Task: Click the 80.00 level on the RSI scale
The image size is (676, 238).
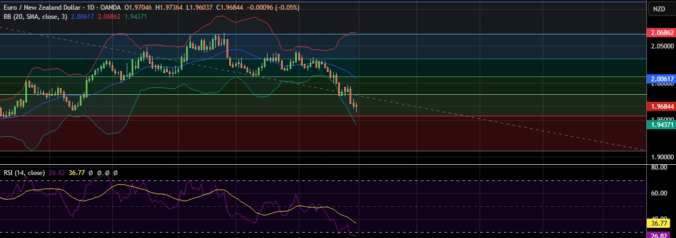Action: pyautogui.click(x=660, y=168)
